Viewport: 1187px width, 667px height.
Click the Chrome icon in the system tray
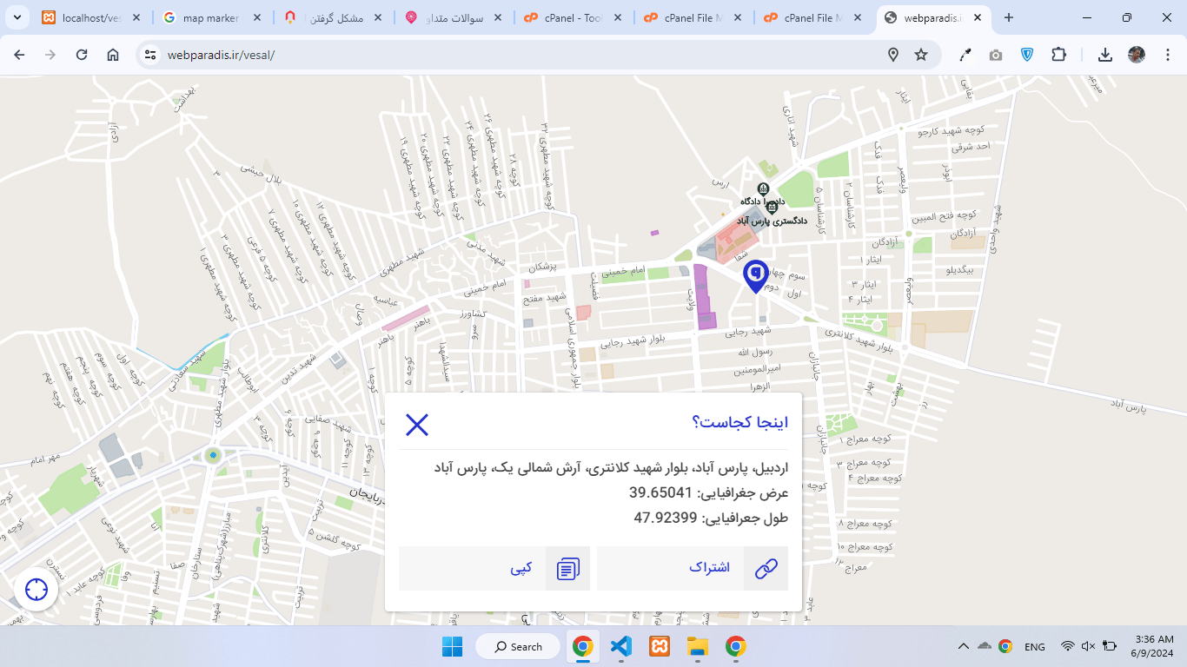coord(1005,646)
